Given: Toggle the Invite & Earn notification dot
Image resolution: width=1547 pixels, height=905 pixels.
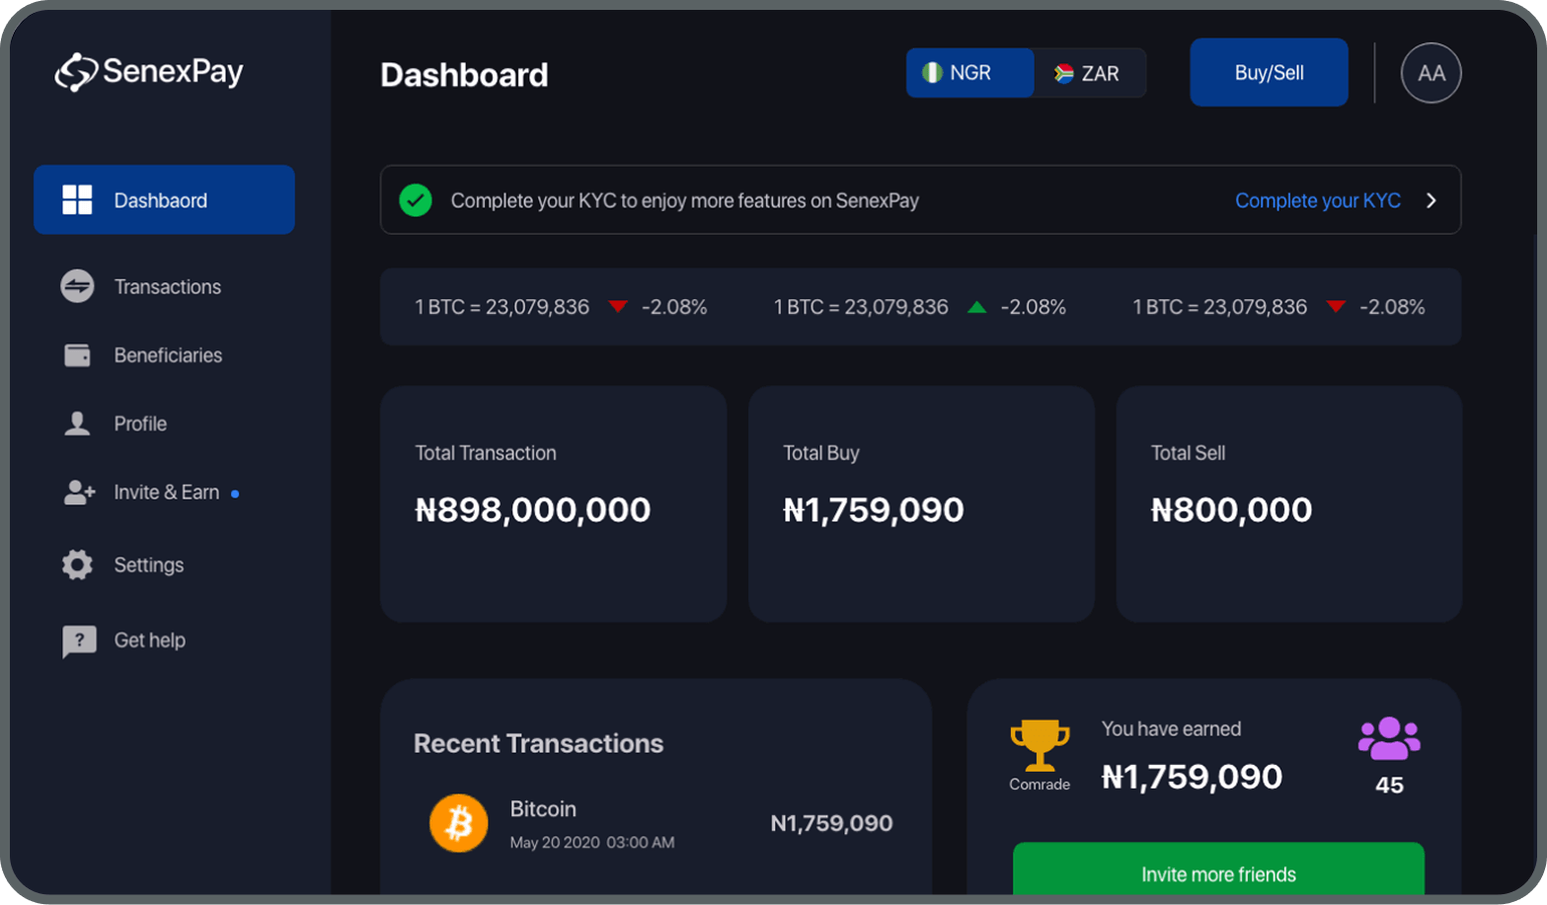Looking at the screenshot, I should (235, 492).
